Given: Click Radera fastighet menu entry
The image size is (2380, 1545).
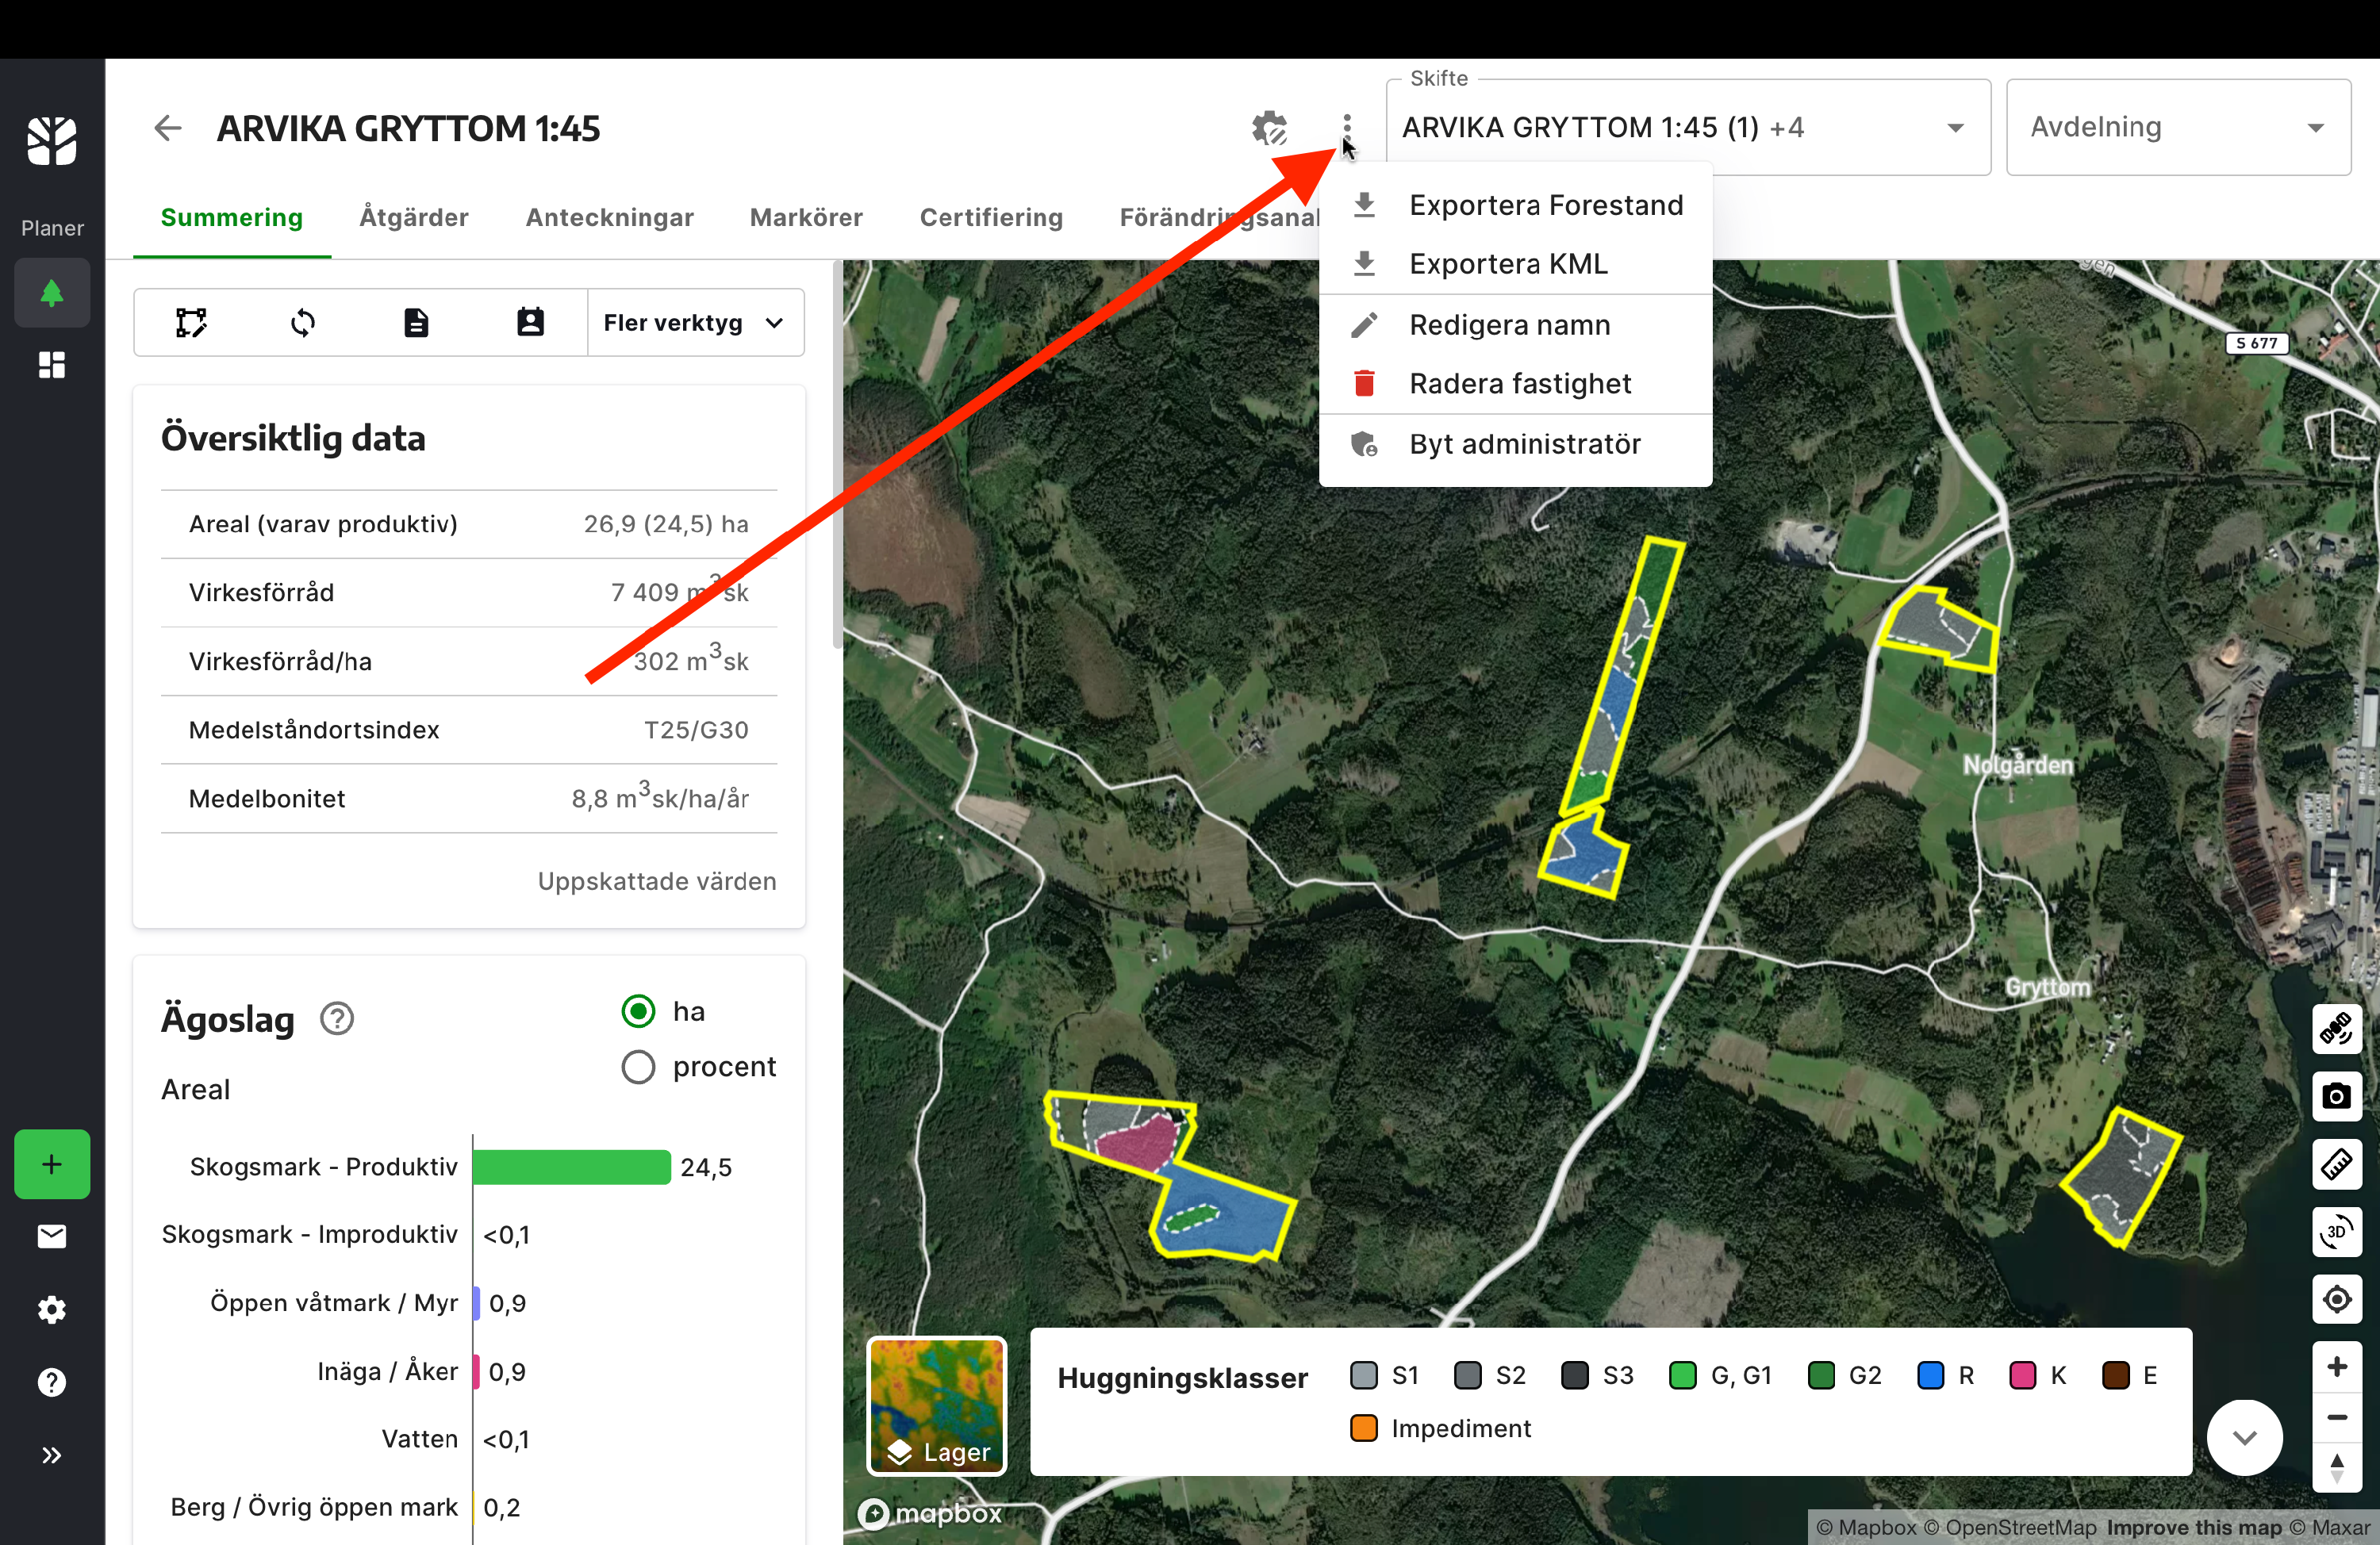Looking at the screenshot, I should tap(1519, 384).
